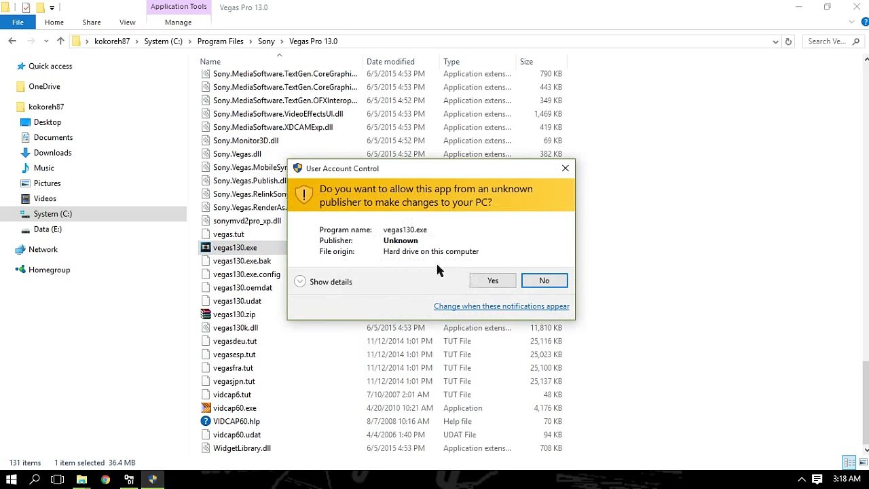Close the User Account Control dialog
This screenshot has height=489, width=869.
[x=566, y=168]
